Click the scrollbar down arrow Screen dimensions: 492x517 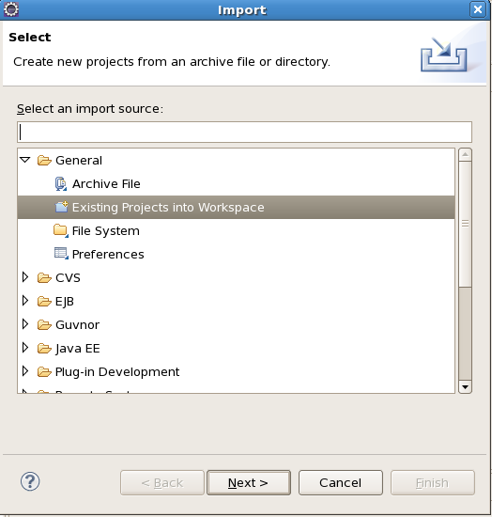(x=465, y=387)
